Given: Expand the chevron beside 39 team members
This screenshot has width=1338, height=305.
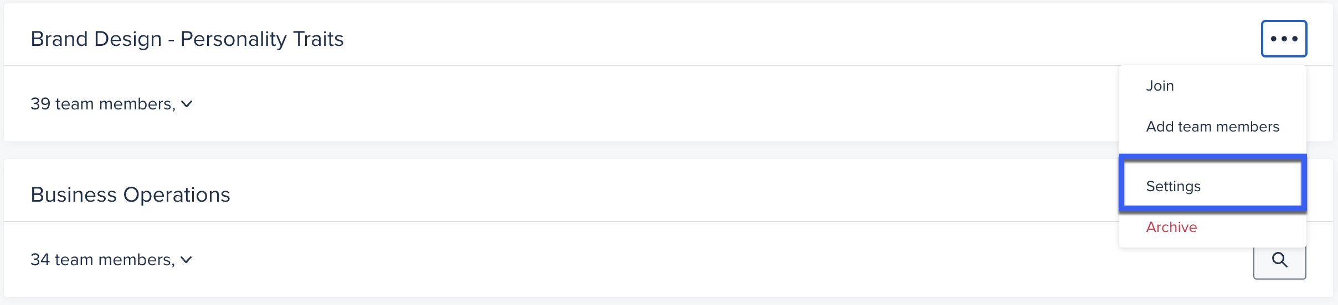Looking at the screenshot, I should pyautogui.click(x=187, y=104).
